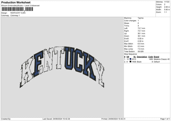The height and width of the screenshot is (121, 171).
Task: Click the Created By label
Action: pos(6,119)
